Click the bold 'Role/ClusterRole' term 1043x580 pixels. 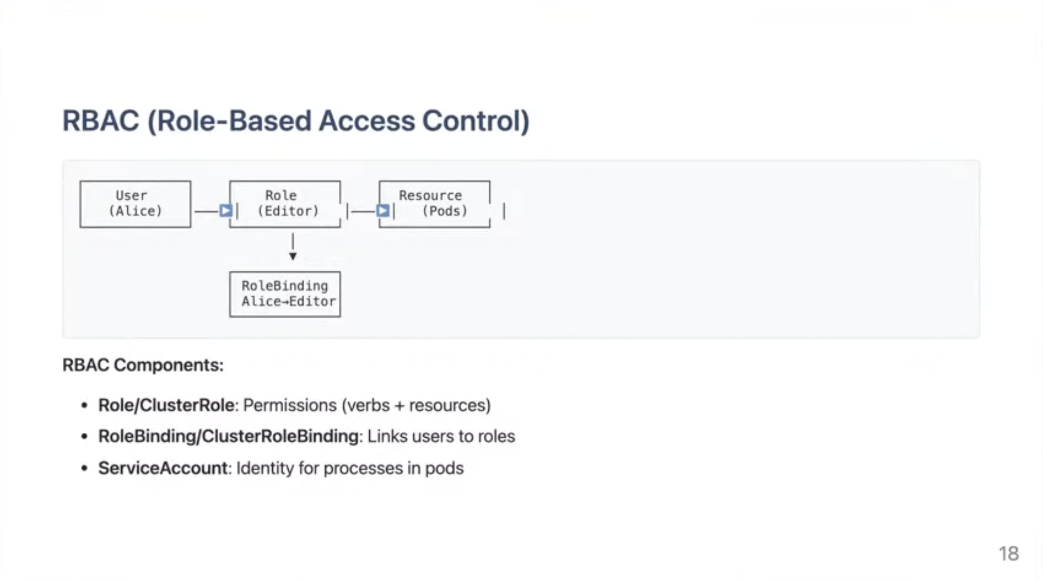coord(166,405)
